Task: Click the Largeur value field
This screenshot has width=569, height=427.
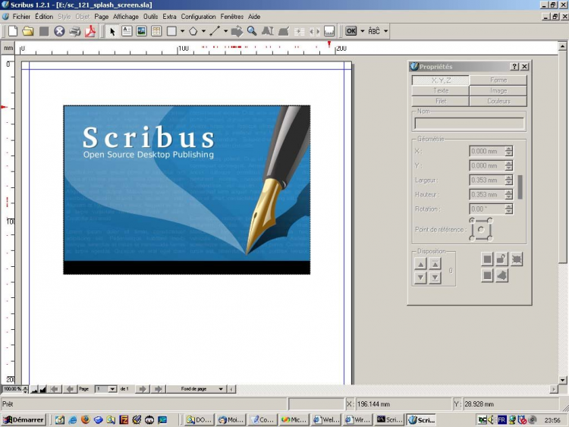Action: point(487,181)
